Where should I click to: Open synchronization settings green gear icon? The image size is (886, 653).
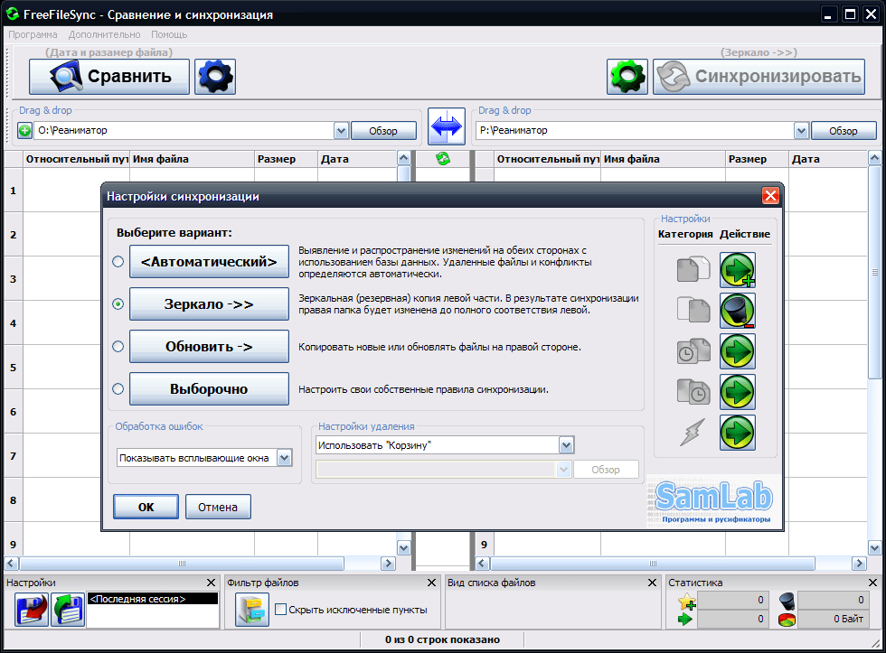point(627,77)
